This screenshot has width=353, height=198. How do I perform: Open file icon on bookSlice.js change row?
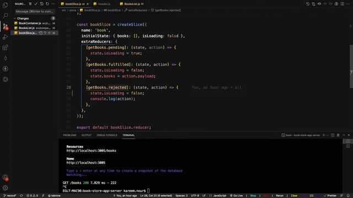tap(41, 33)
